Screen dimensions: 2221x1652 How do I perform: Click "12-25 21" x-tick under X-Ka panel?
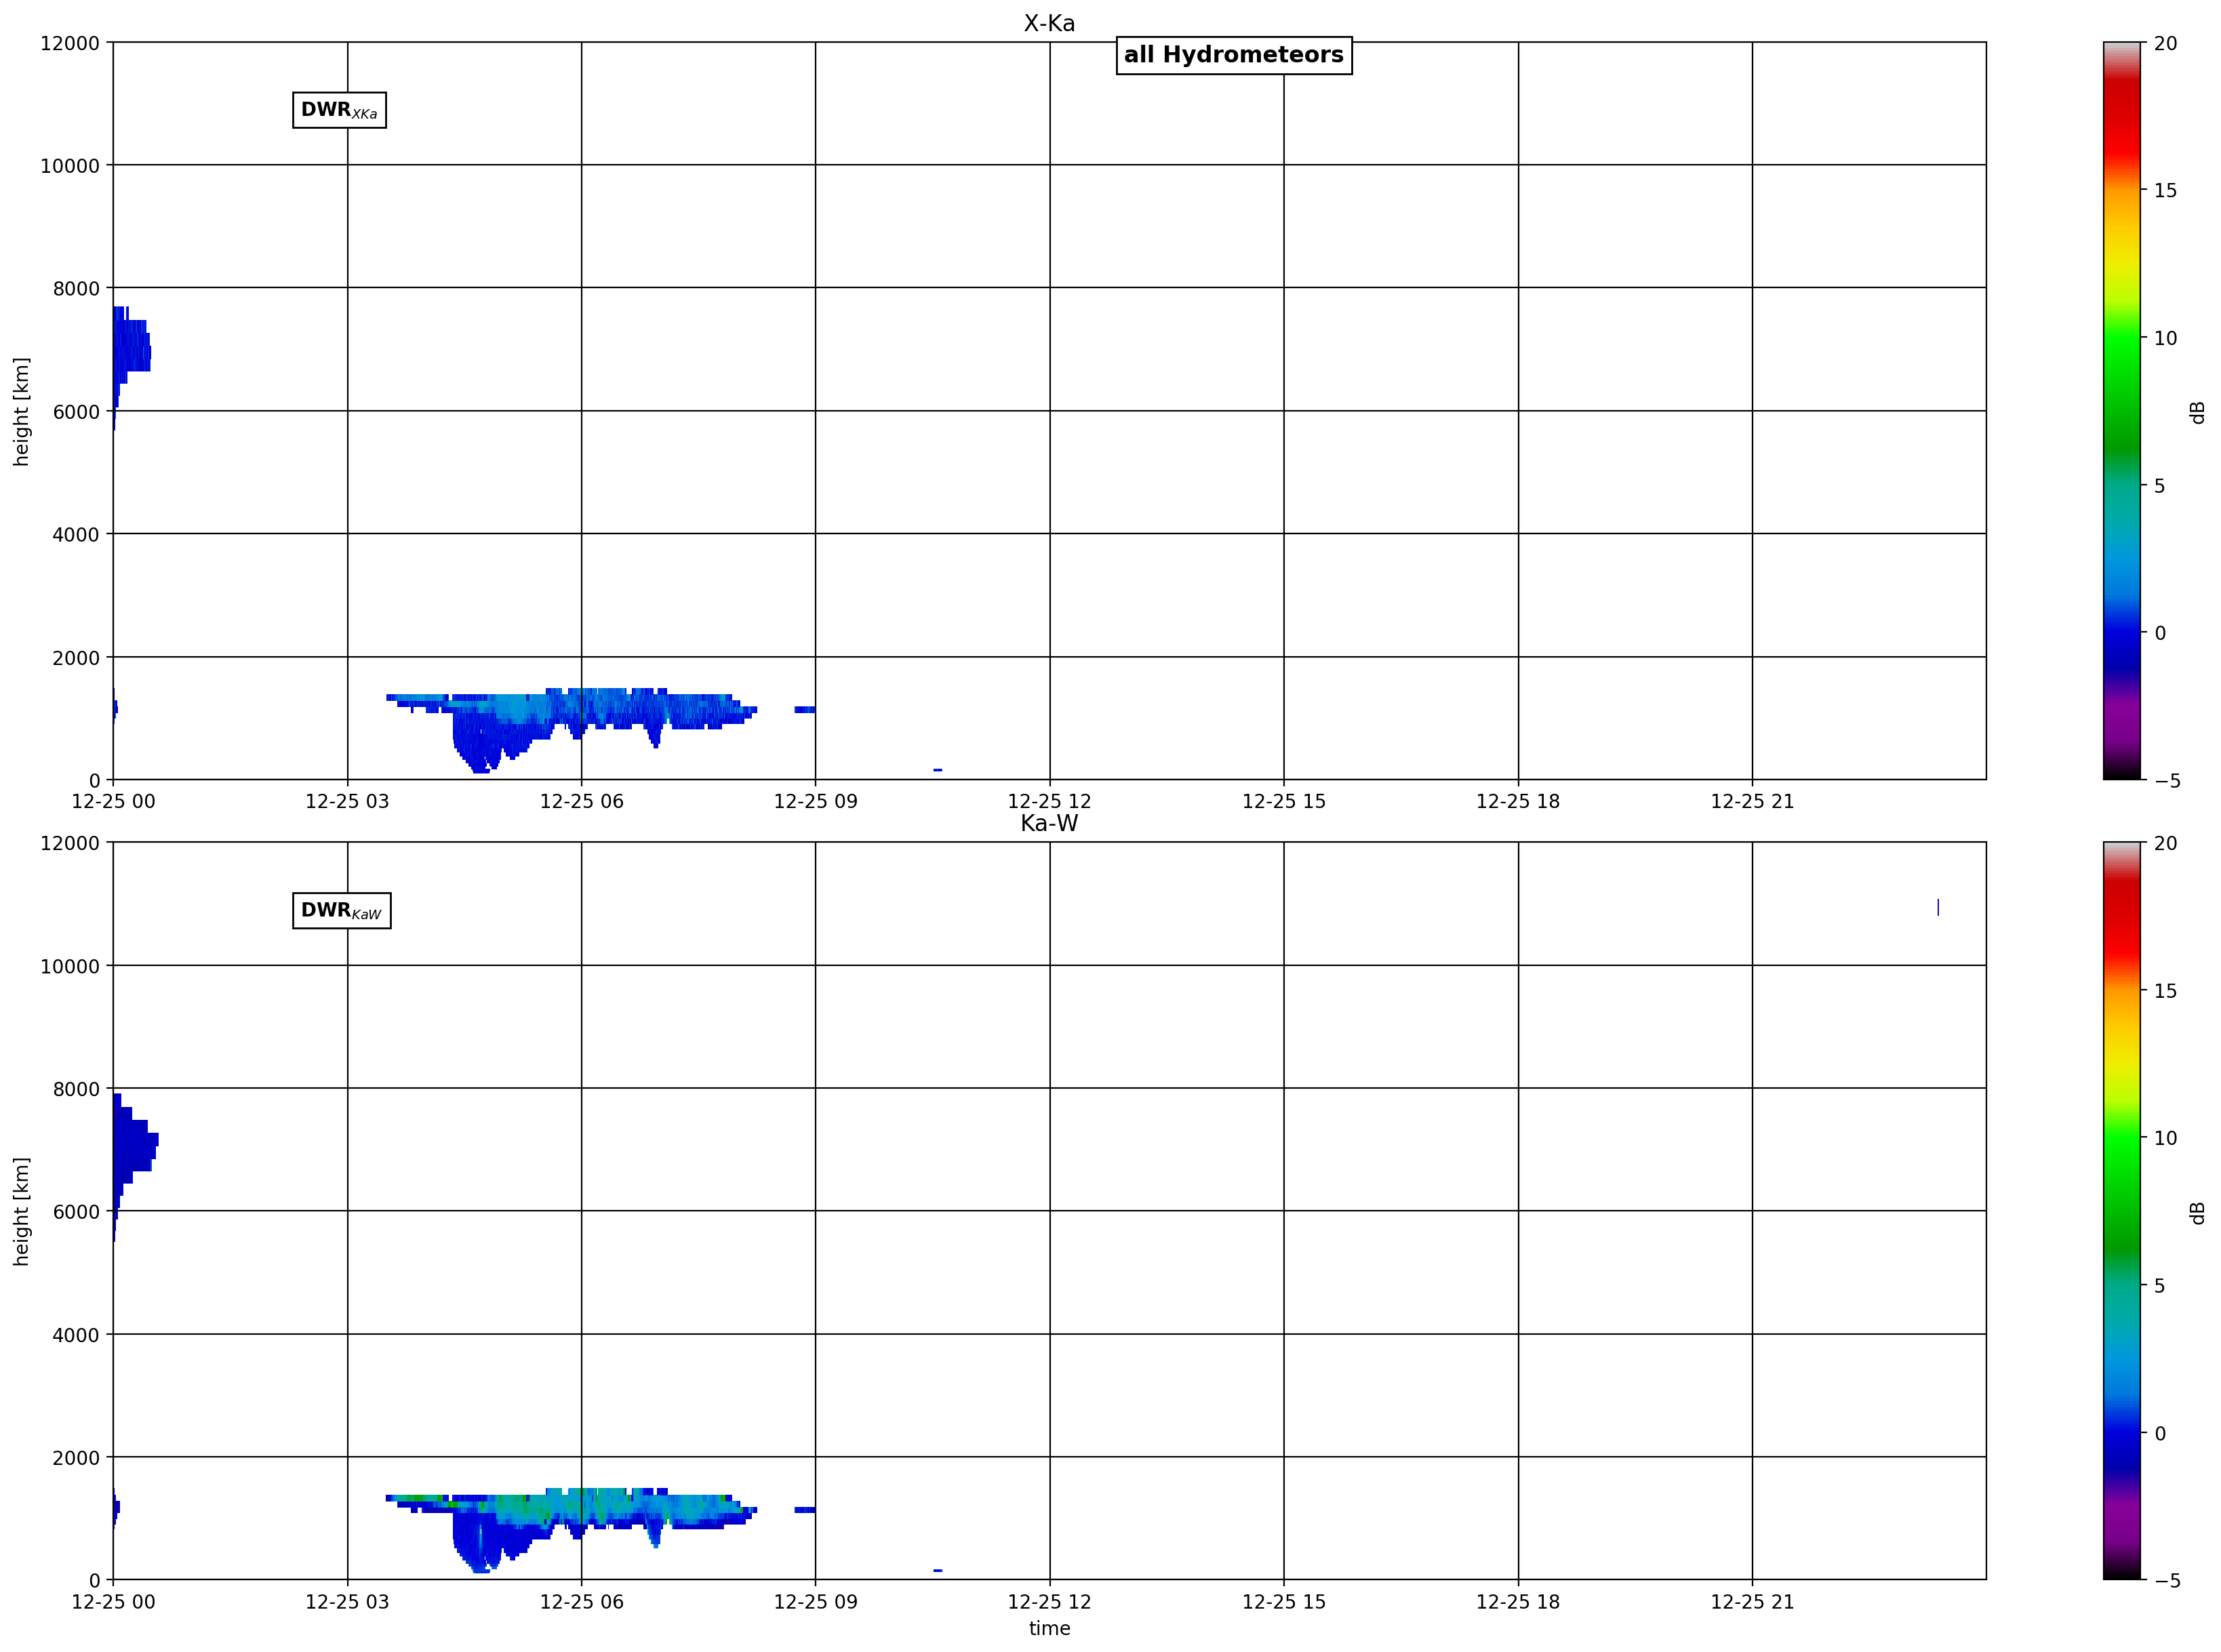click(x=1752, y=801)
